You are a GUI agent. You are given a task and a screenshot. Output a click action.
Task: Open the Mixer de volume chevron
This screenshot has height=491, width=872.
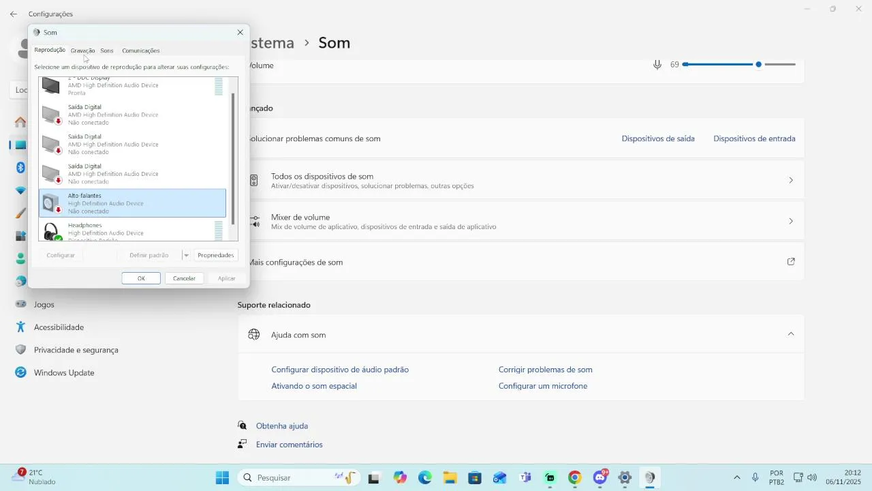tap(791, 221)
